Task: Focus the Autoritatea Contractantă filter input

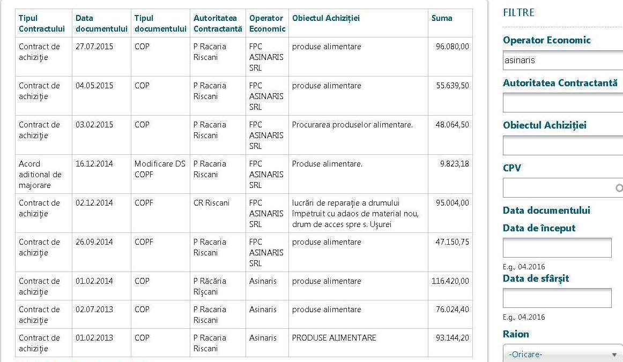Action: (562, 103)
